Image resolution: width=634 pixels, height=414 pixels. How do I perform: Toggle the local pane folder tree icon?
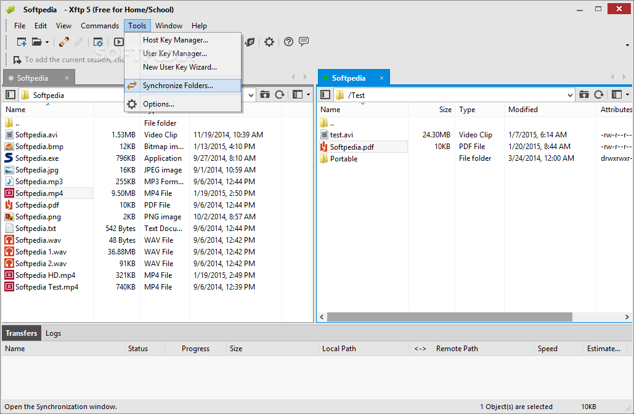tap(10, 95)
